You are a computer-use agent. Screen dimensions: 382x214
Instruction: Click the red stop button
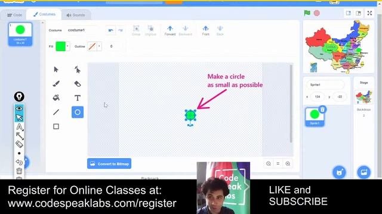tap(317, 13)
